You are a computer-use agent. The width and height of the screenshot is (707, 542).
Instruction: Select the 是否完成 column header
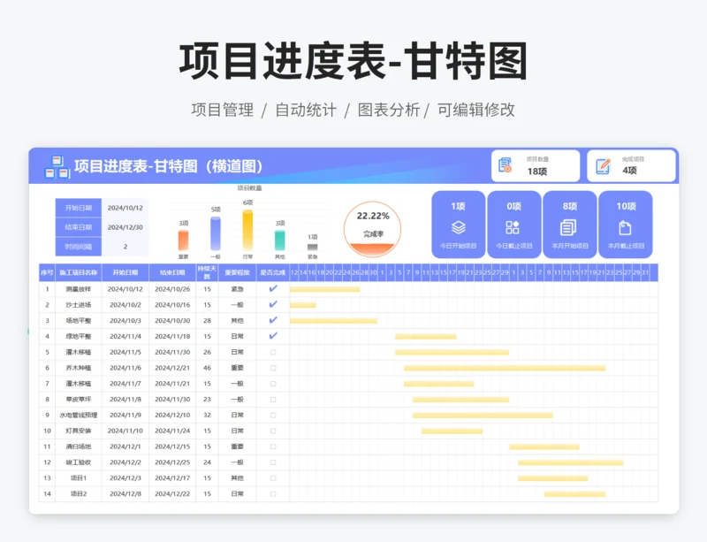point(273,272)
